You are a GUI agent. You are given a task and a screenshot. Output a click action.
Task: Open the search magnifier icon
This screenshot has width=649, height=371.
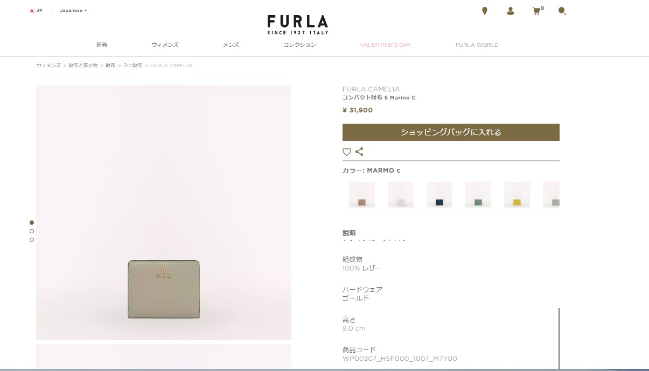(x=562, y=11)
